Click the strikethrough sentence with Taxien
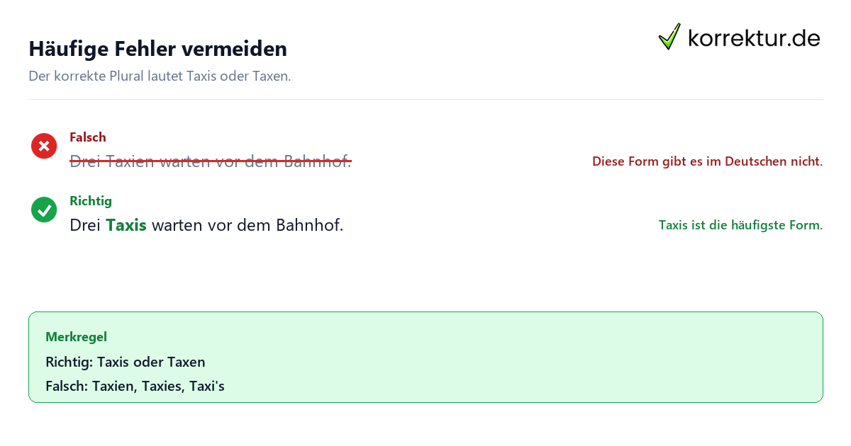Image resolution: width=851 pixels, height=446 pixels. [211, 161]
